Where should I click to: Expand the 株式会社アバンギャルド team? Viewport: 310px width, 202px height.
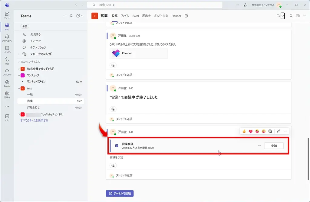tap(19, 69)
